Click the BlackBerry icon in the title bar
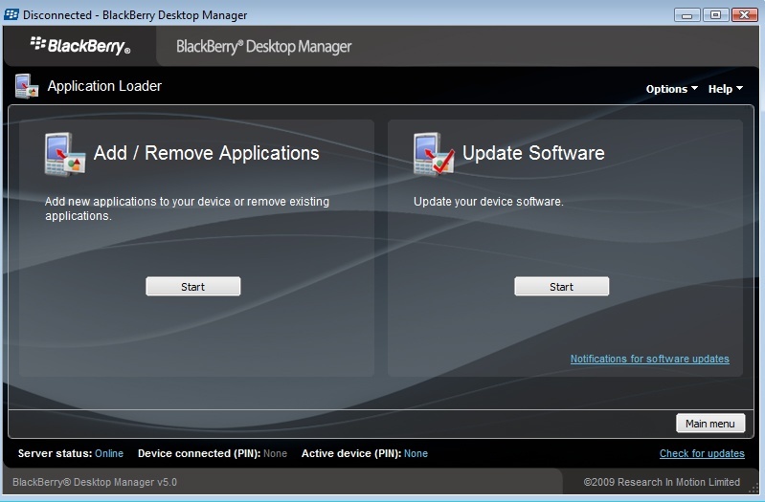Screen dimensions: 765x502 point(12,14)
